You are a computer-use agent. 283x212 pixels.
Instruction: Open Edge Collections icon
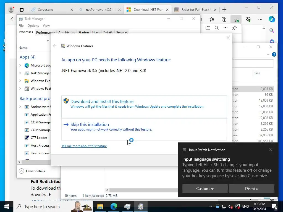224,19
